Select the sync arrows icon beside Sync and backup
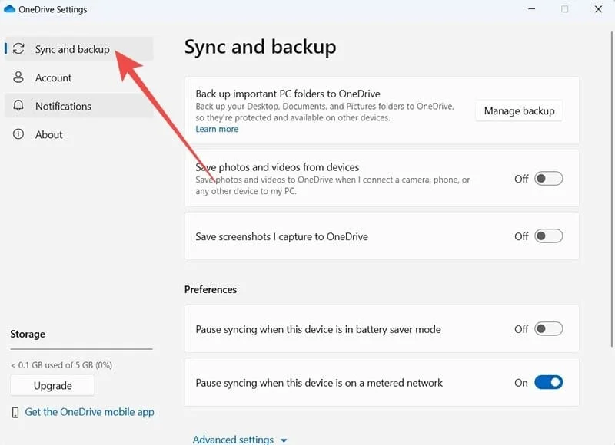 click(18, 48)
